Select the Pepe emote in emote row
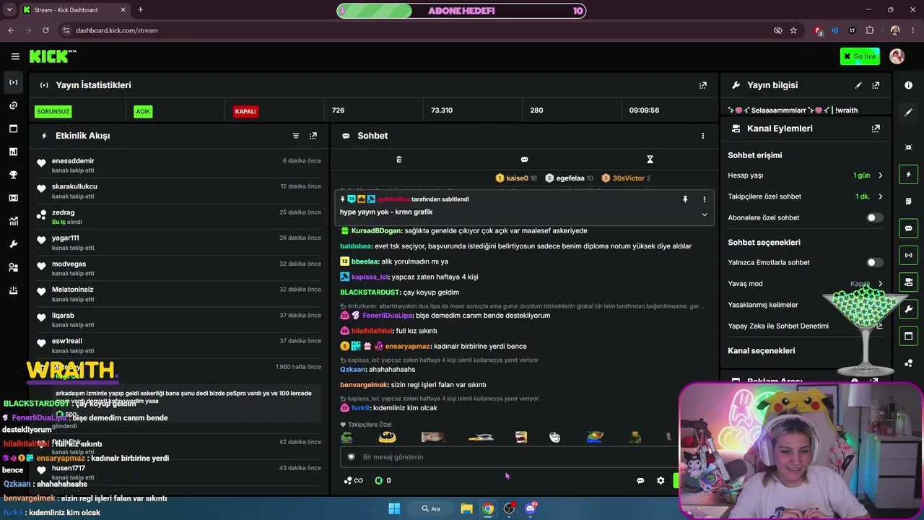This screenshot has width=924, height=520. [347, 437]
